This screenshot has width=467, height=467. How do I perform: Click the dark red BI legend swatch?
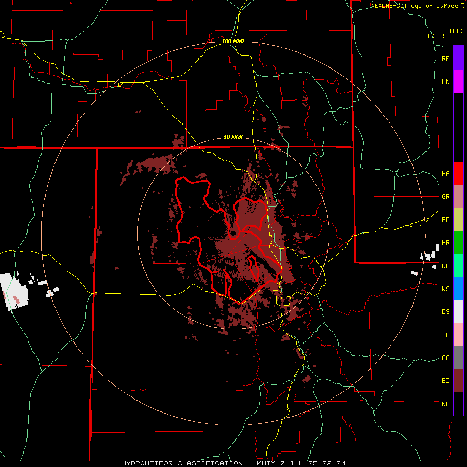point(458,381)
